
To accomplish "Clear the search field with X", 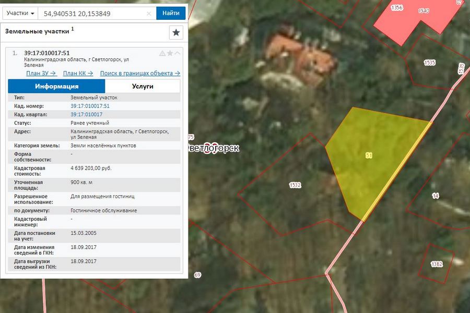I will (149, 13).
